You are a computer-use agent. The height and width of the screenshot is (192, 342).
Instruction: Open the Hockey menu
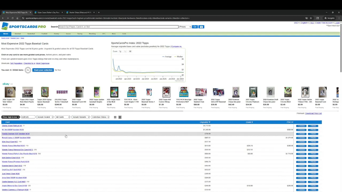click(56, 34)
